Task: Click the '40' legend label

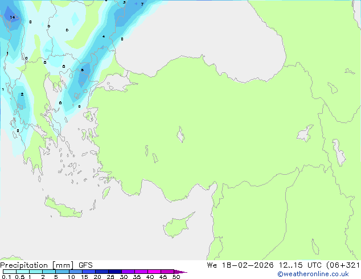Action: (150, 277)
